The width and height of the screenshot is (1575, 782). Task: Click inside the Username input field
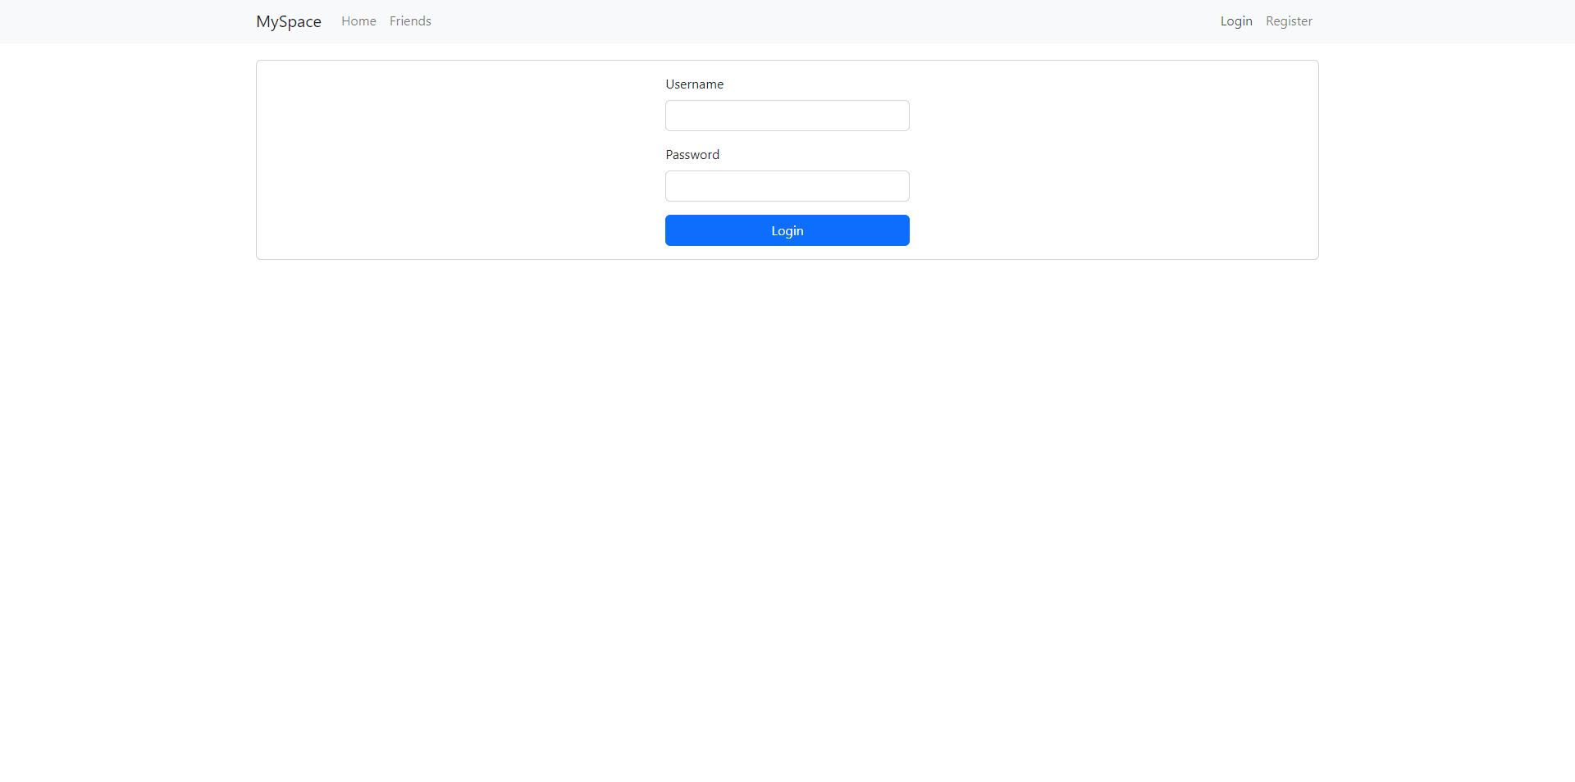(787, 116)
